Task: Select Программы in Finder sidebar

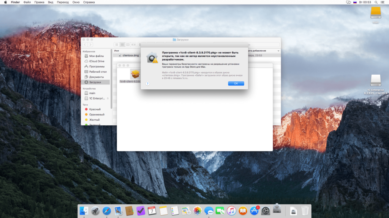Action: tap(96, 67)
